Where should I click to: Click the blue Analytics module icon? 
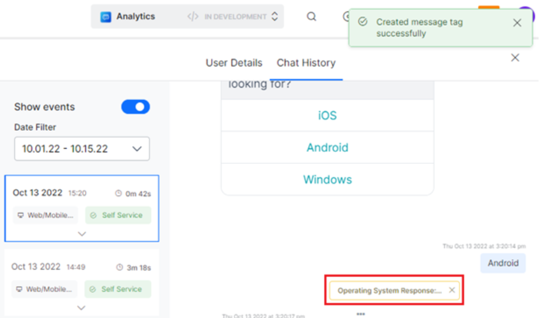pyautogui.click(x=106, y=17)
